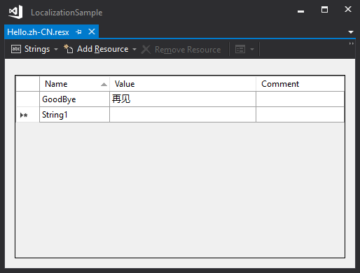Close the Hello.zh-CN.resx tab
360x273 pixels.
(x=92, y=31)
